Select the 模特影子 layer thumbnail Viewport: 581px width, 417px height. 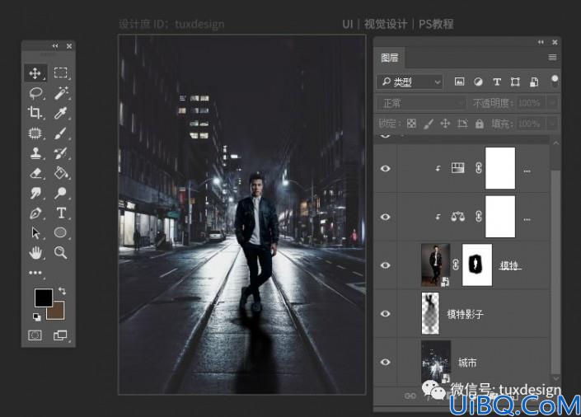pyautogui.click(x=430, y=313)
